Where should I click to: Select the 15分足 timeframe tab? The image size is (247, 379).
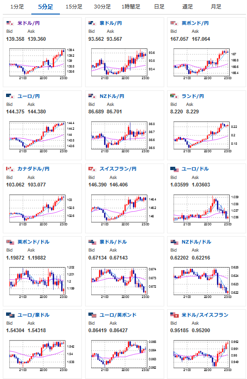(x=74, y=7)
